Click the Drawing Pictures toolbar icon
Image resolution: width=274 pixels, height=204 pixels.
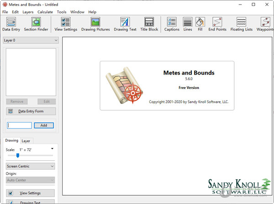pyautogui.click(x=95, y=24)
